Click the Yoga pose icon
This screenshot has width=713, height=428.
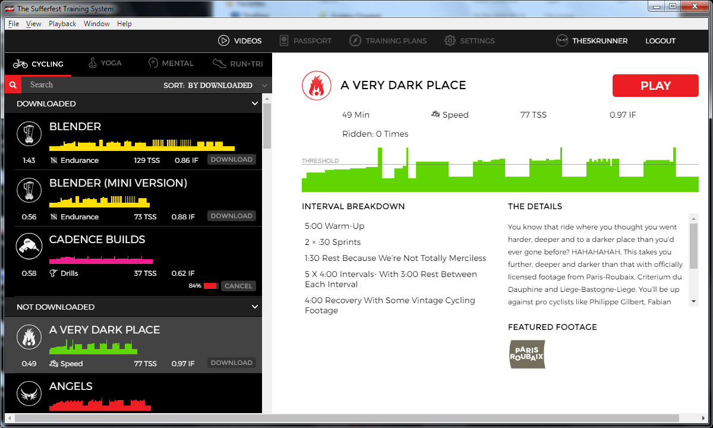coord(92,62)
